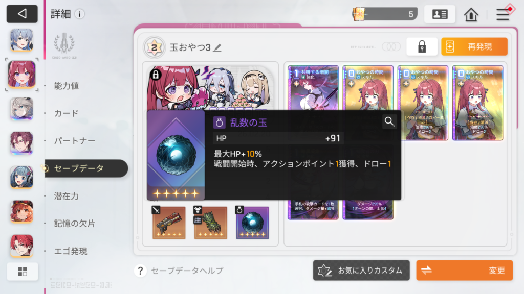Click the info icon beside 詳細
The width and height of the screenshot is (524, 294).
pyautogui.click(x=79, y=14)
